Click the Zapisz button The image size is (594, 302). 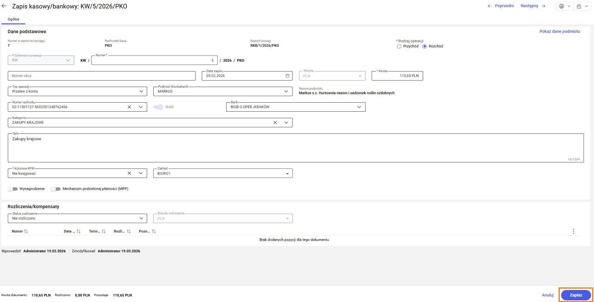click(x=575, y=295)
